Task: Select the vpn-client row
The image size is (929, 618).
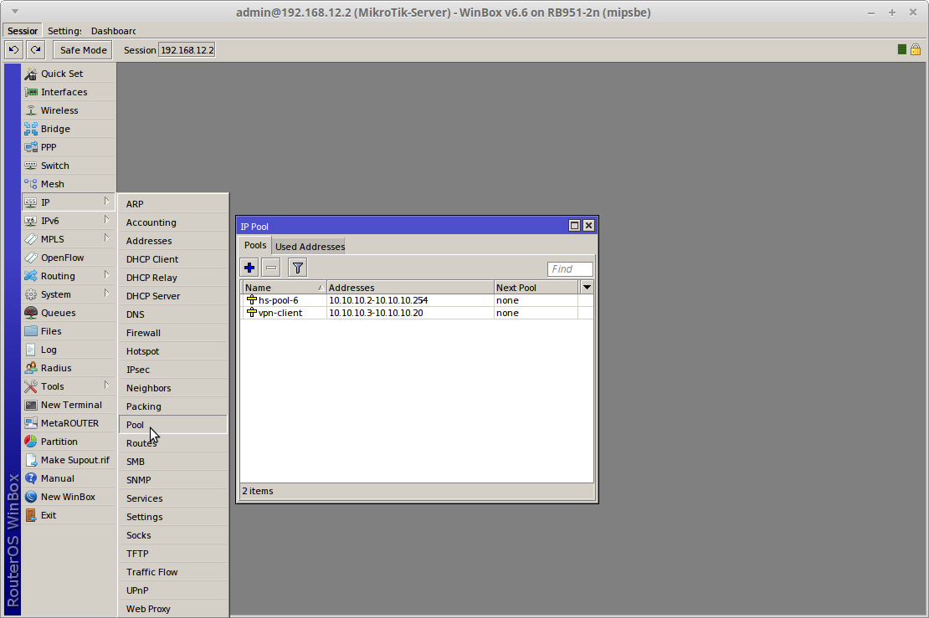Action: pyautogui.click(x=417, y=313)
